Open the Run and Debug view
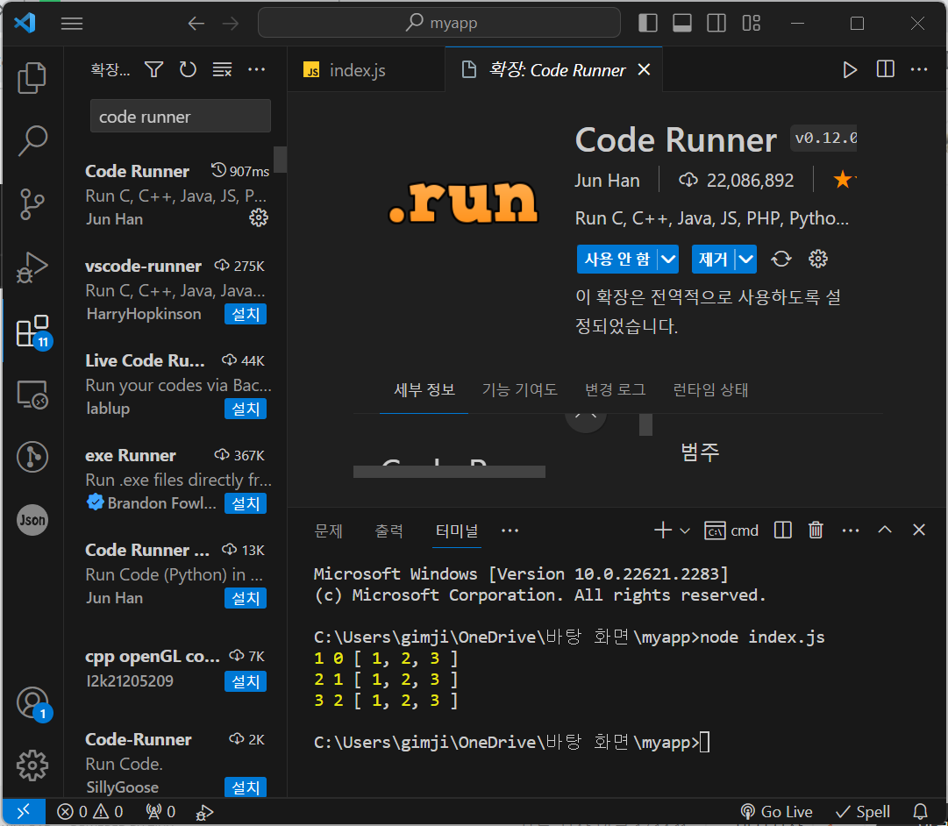This screenshot has height=826, width=948. coord(32,267)
